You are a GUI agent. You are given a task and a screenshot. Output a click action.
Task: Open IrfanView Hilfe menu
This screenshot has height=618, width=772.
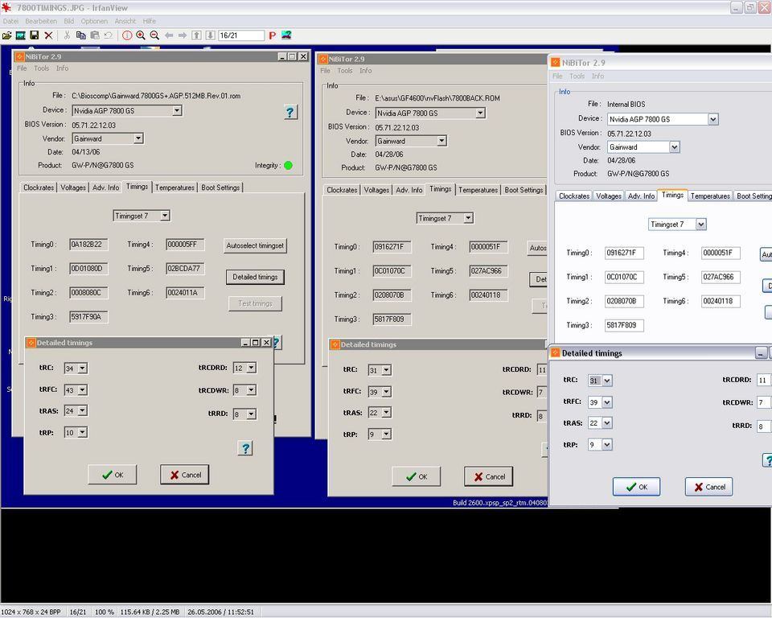tap(150, 21)
